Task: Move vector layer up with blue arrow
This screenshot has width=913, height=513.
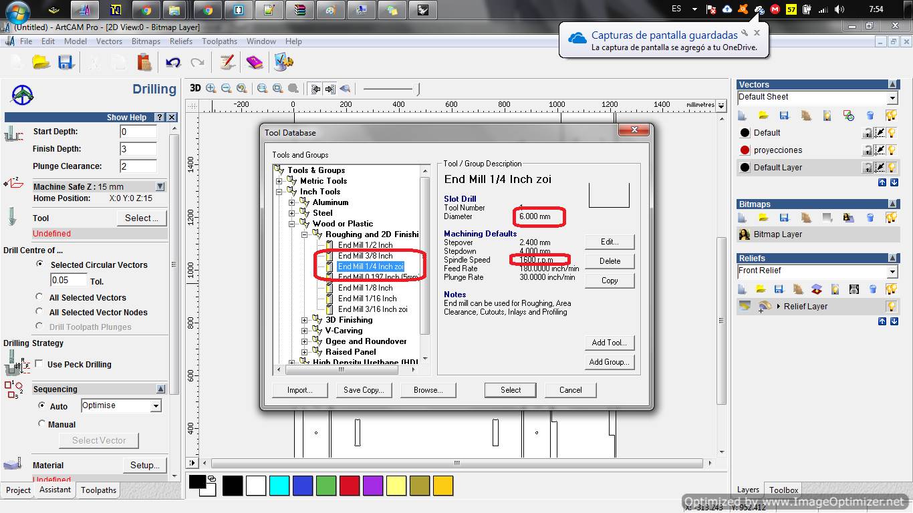Action: tap(882, 182)
